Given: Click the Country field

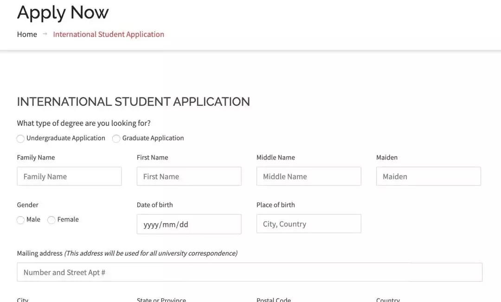Looking at the screenshot, I should tap(388, 301).
